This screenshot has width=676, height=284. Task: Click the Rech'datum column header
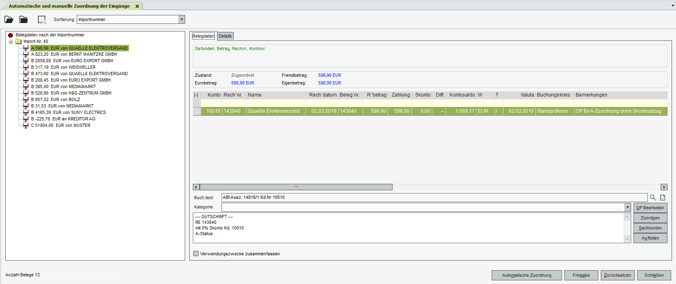322,95
